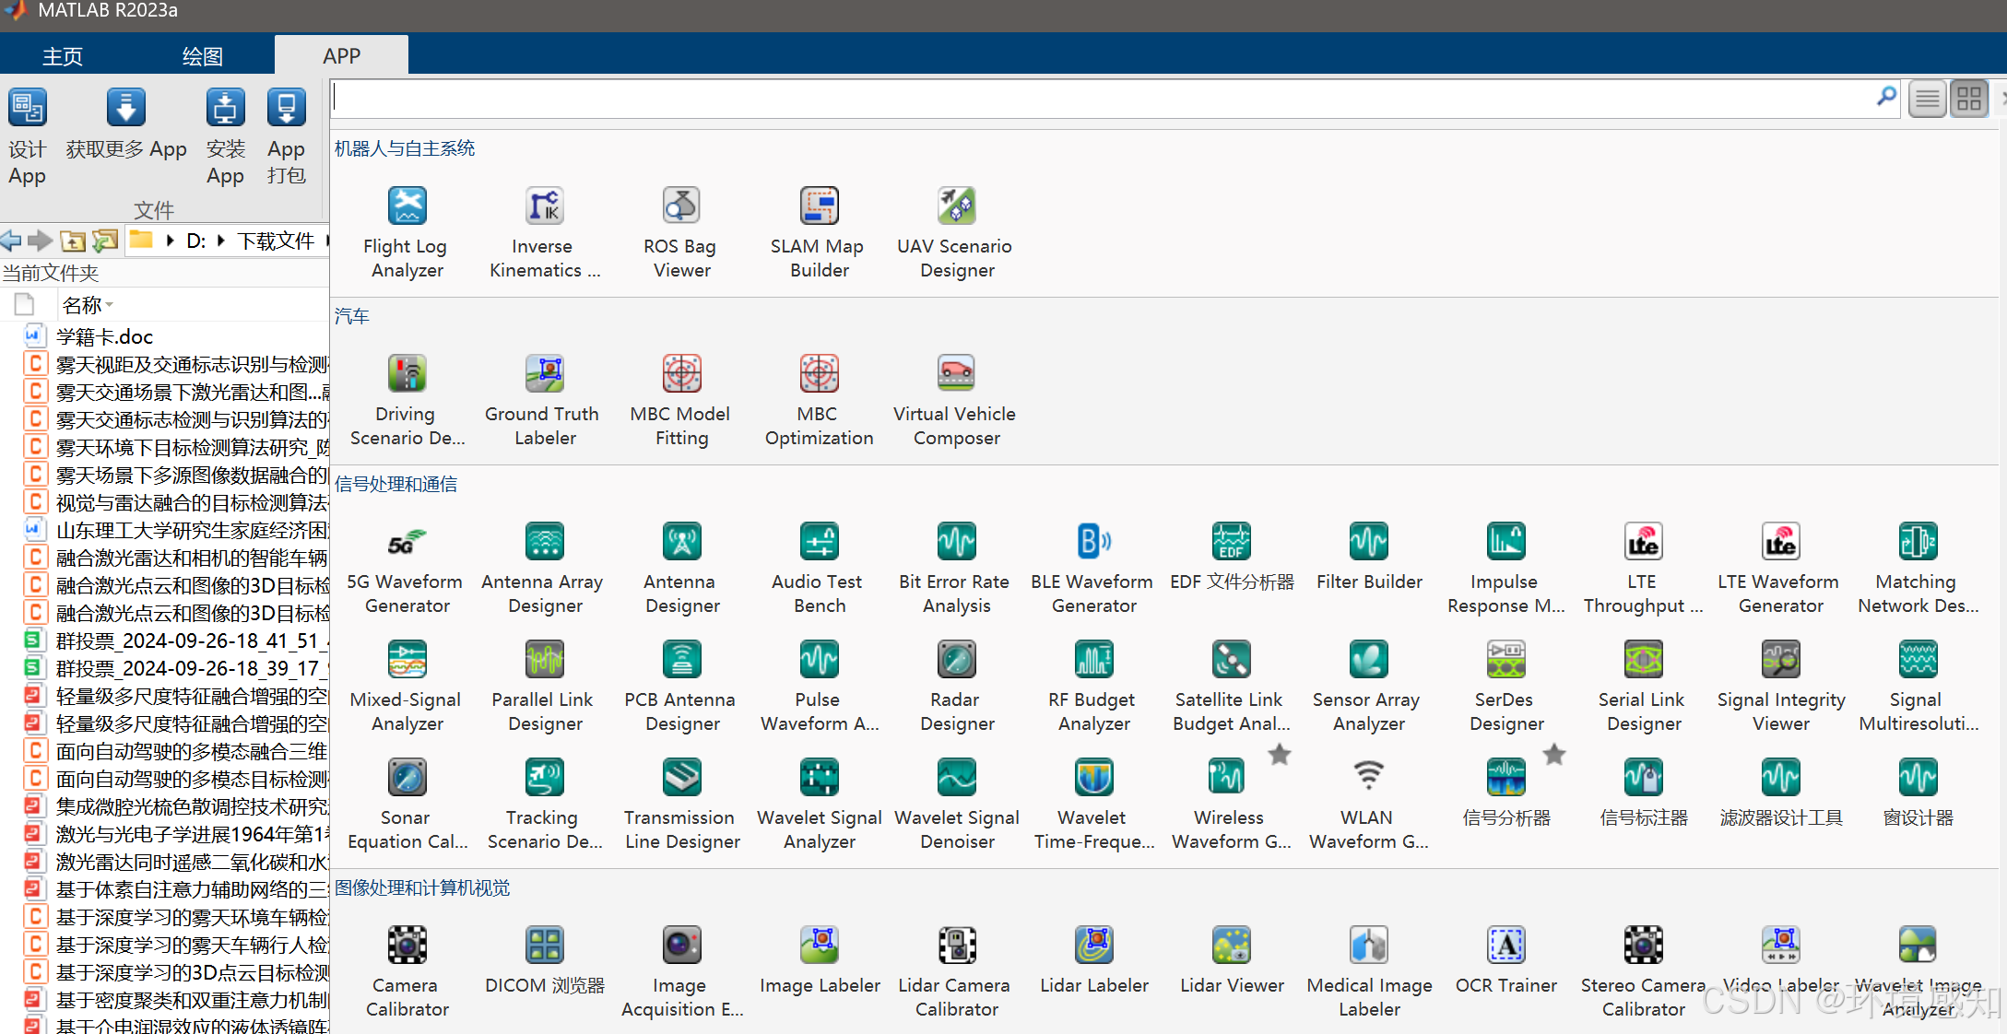Open the Image Labeler app
This screenshot has width=2007, height=1034.
(x=819, y=959)
